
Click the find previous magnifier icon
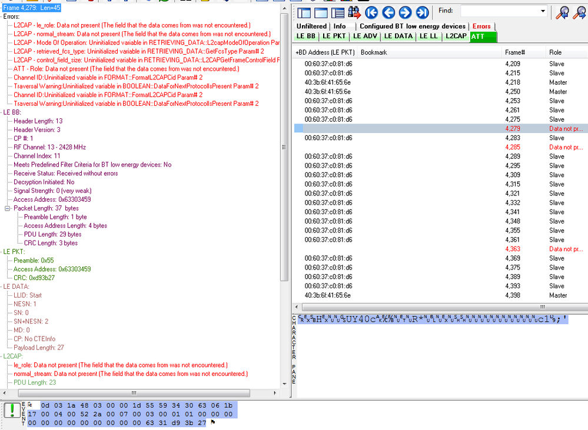tap(562, 13)
